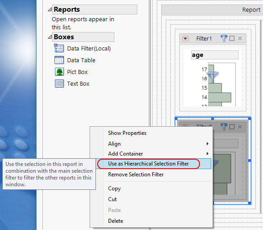
Task: Select the Data Filter(Local) box icon
Action: (x=59, y=48)
